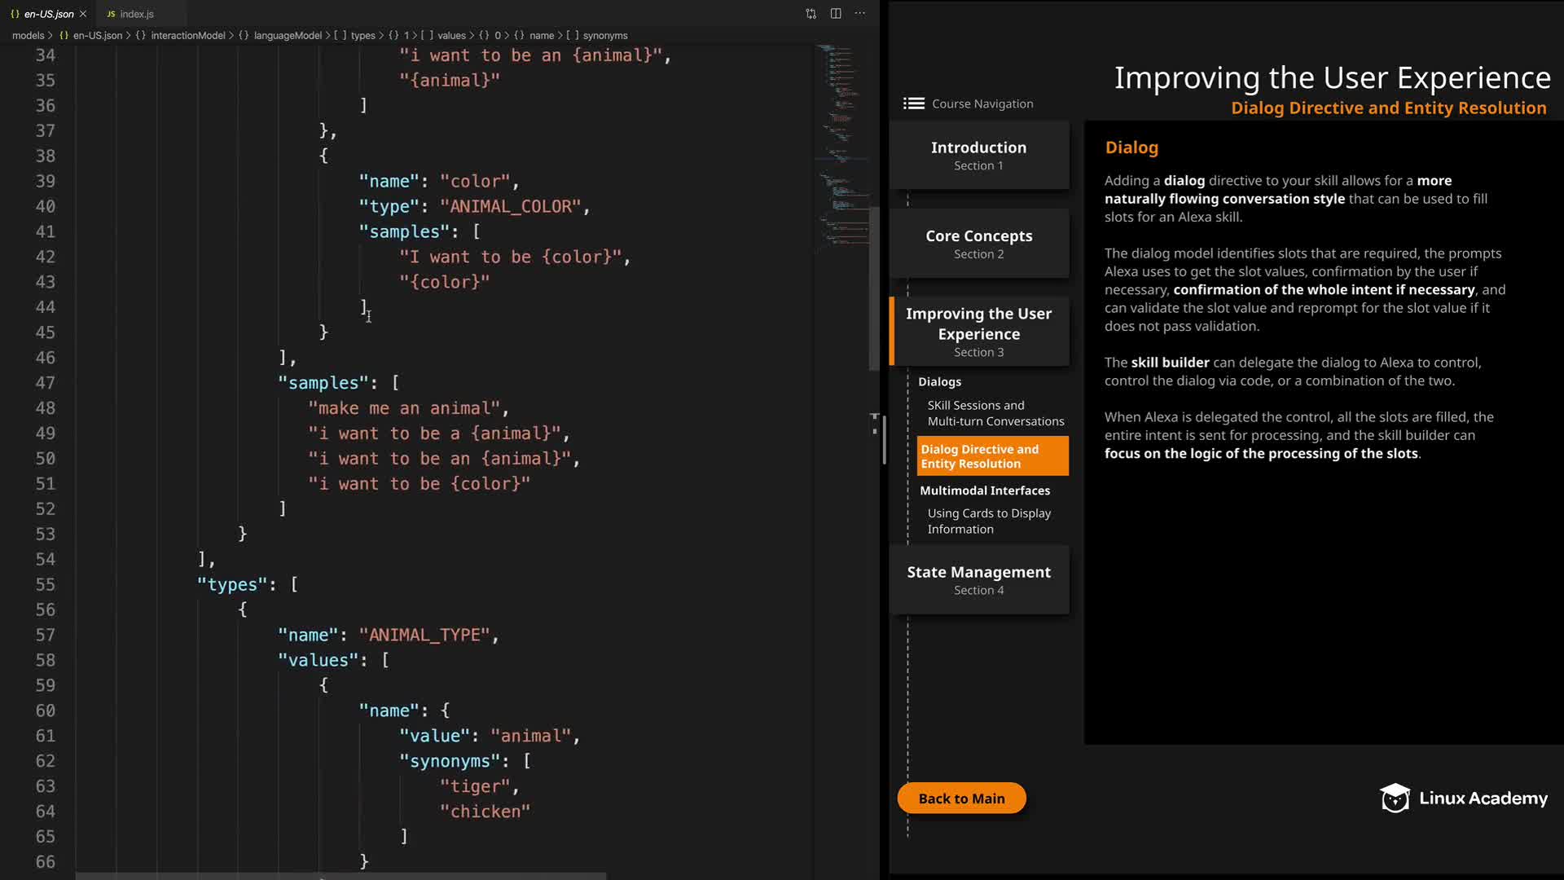The width and height of the screenshot is (1564, 880).
Task: Click the JS file icon on the index.js tab
Action: pyautogui.click(x=111, y=14)
